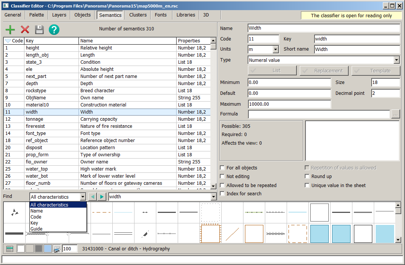The height and width of the screenshot is (265, 405).
Task: Check the 'Index for search' option
Action: click(x=222, y=194)
